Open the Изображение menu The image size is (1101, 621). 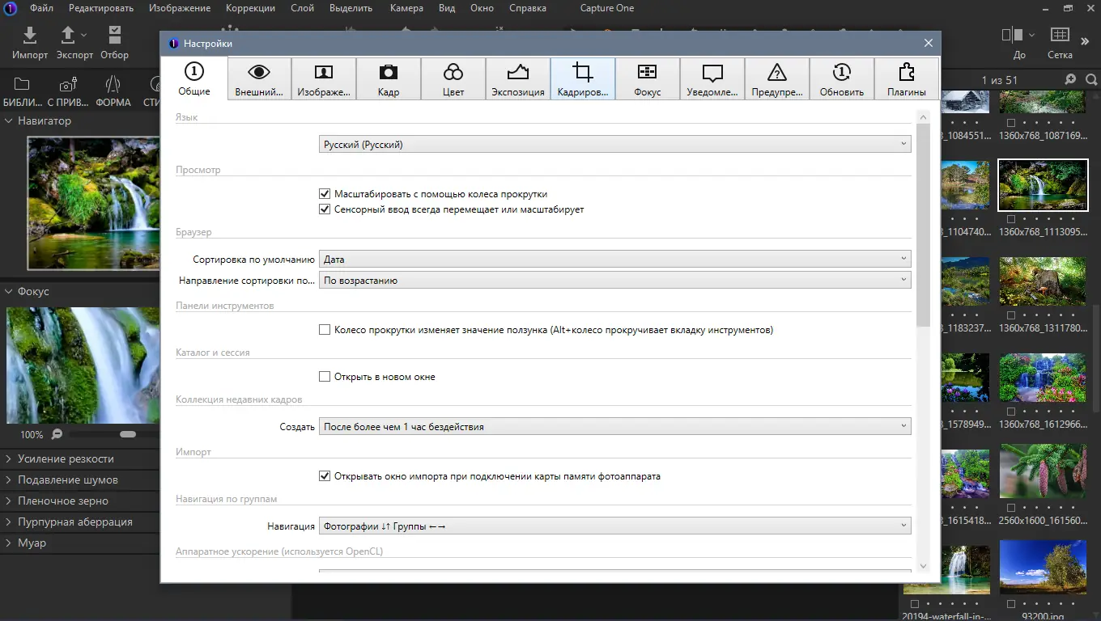(179, 8)
